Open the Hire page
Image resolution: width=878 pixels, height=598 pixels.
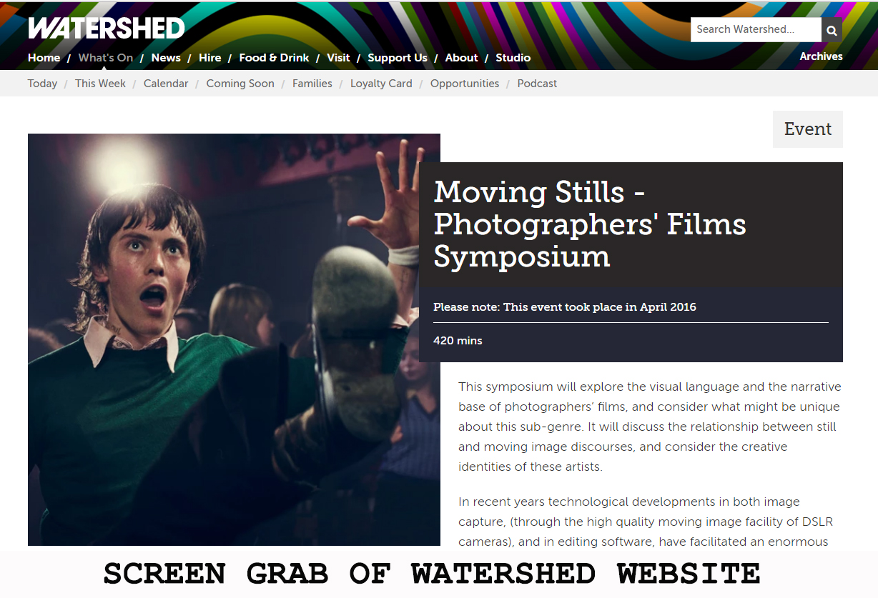pos(209,58)
